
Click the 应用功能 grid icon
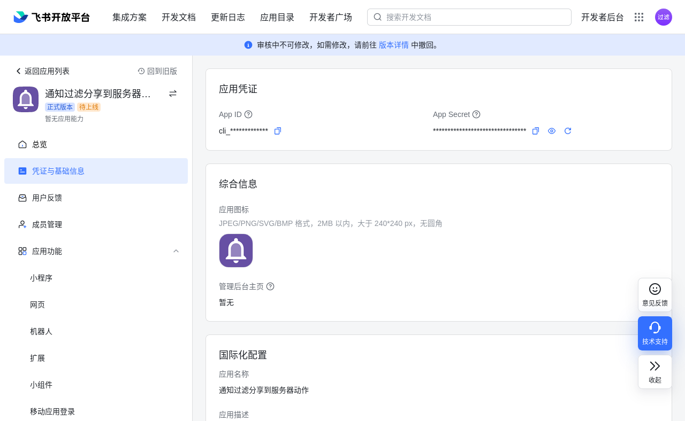(x=22, y=251)
